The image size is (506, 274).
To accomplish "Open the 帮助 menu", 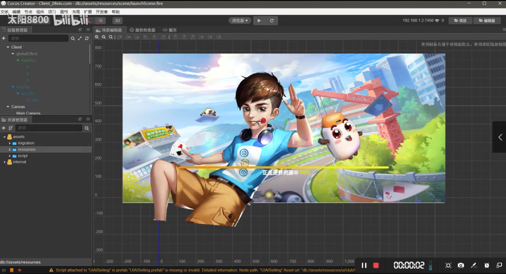I will point(115,12).
